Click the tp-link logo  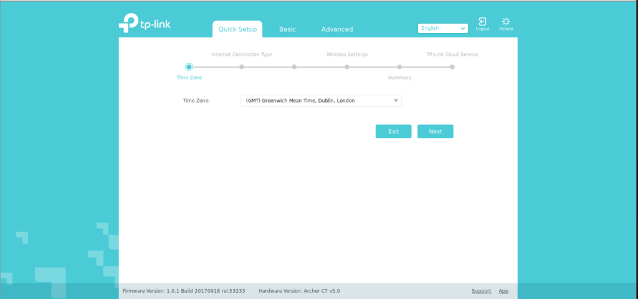point(144,24)
